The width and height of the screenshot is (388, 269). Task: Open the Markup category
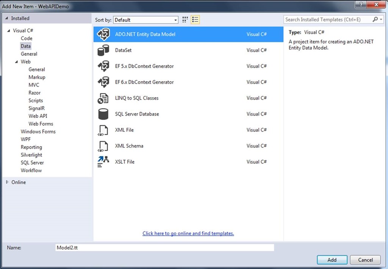tap(37, 77)
